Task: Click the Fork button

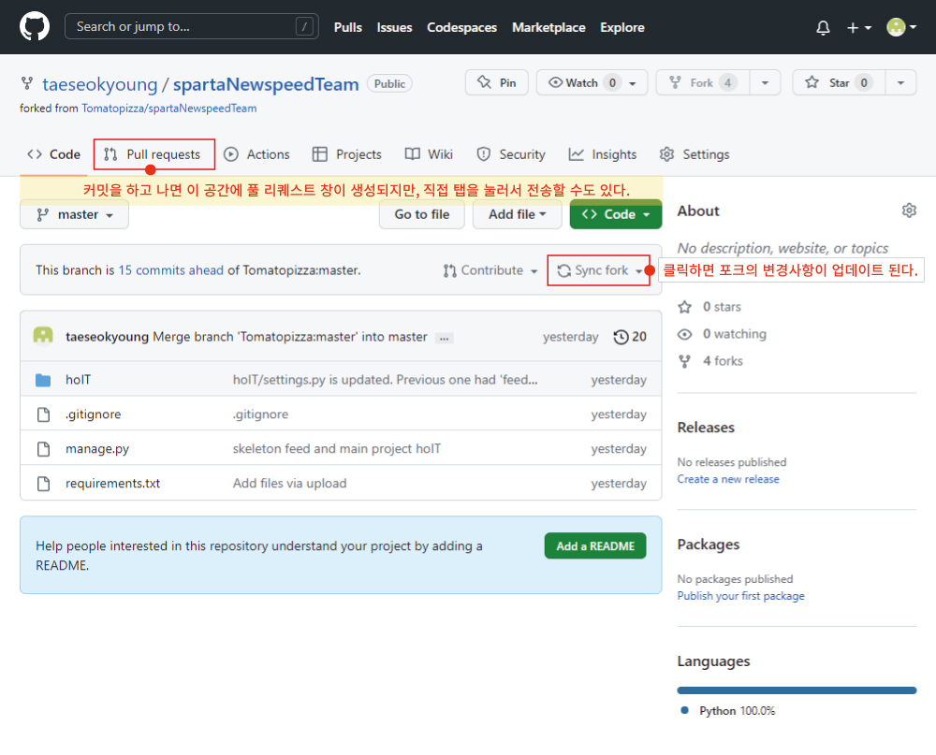Action: 703,82
